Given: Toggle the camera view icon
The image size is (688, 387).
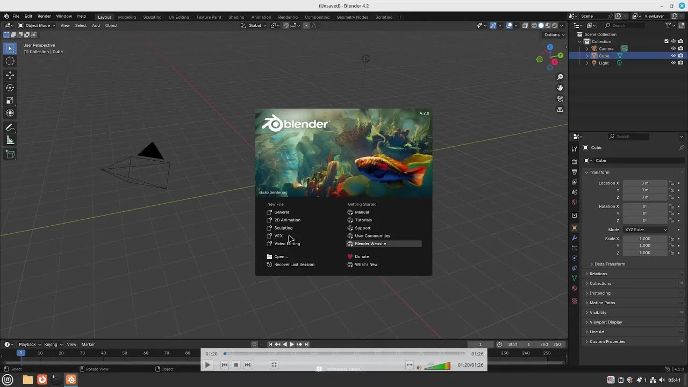Looking at the screenshot, I should click(560, 99).
